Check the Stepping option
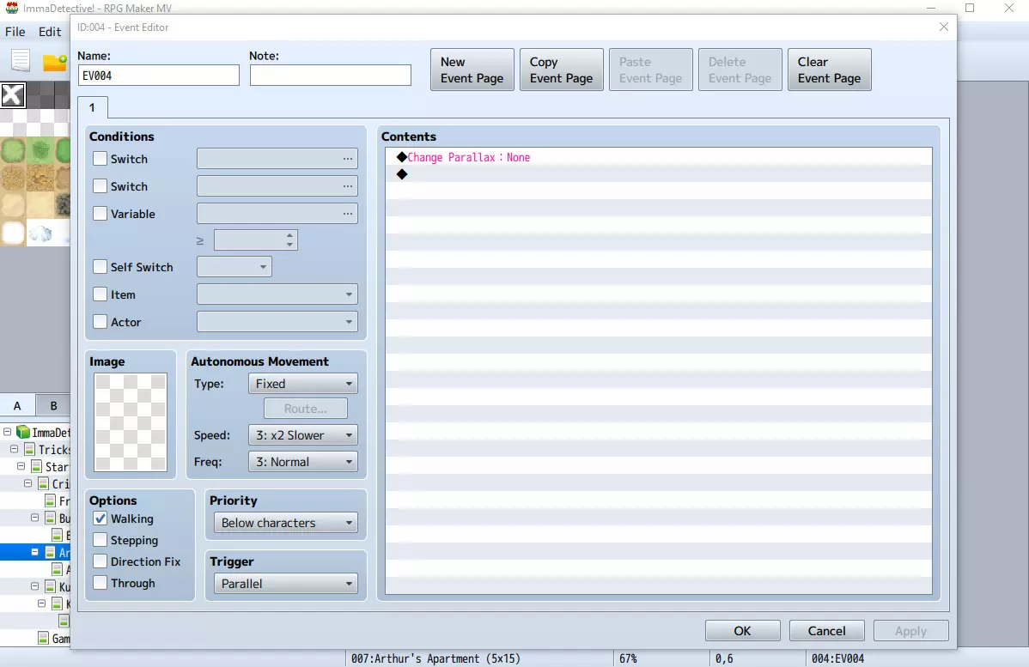The width and height of the screenshot is (1029, 667). point(100,541)
